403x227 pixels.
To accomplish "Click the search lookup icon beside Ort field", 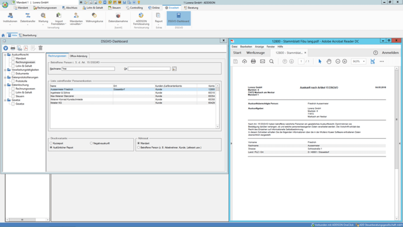I will (x=174, y=69).
